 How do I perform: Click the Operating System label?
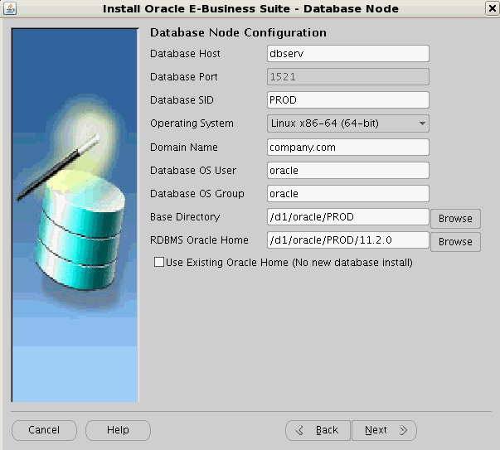[x=192, y=123]
